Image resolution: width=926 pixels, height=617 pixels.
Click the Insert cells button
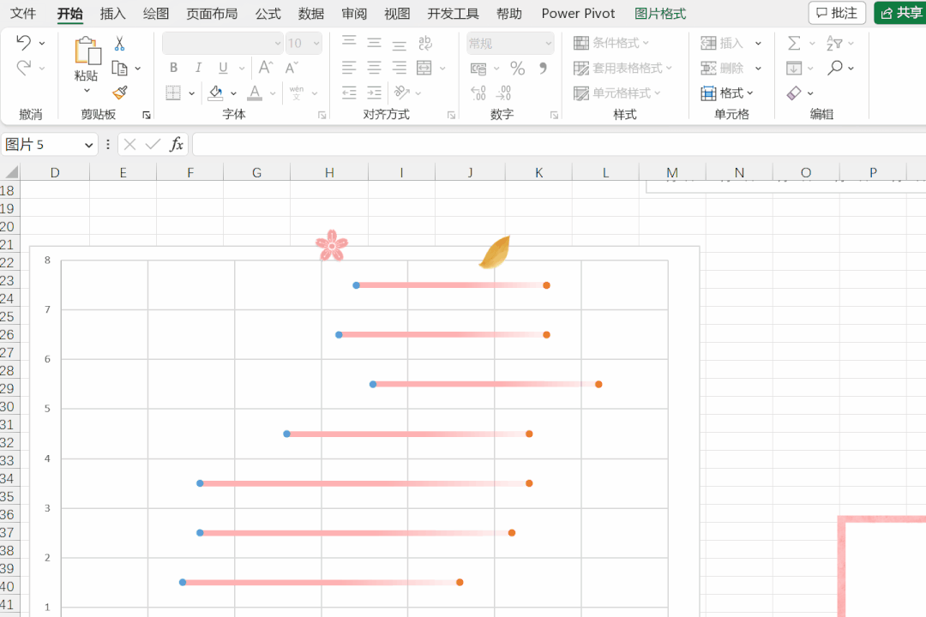[722, 43]
